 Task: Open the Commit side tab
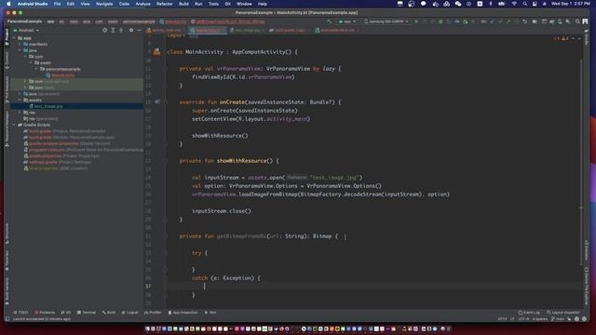coord(7,60)
